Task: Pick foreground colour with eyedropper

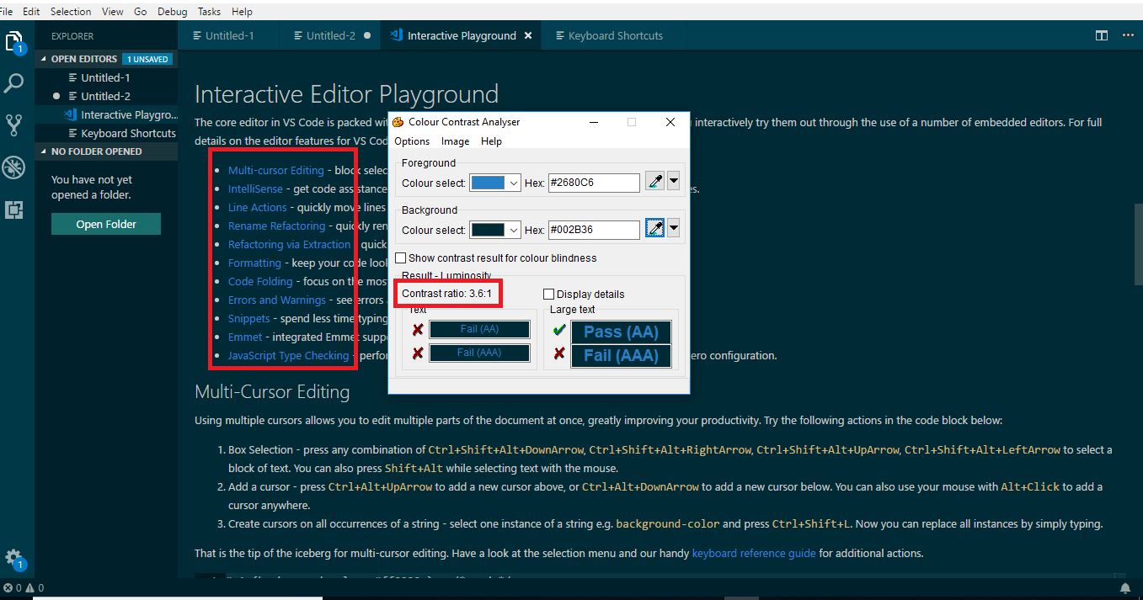Action: click(654, 182)
